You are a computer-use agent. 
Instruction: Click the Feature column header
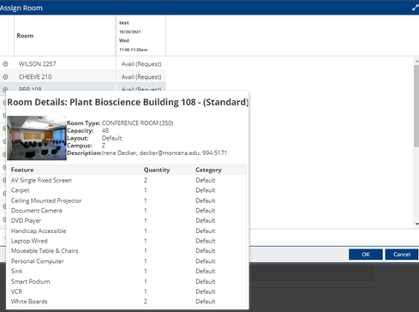(22, 170)
